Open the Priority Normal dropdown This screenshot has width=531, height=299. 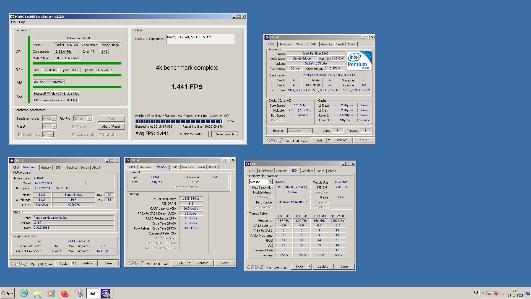(x=89, y=118)
